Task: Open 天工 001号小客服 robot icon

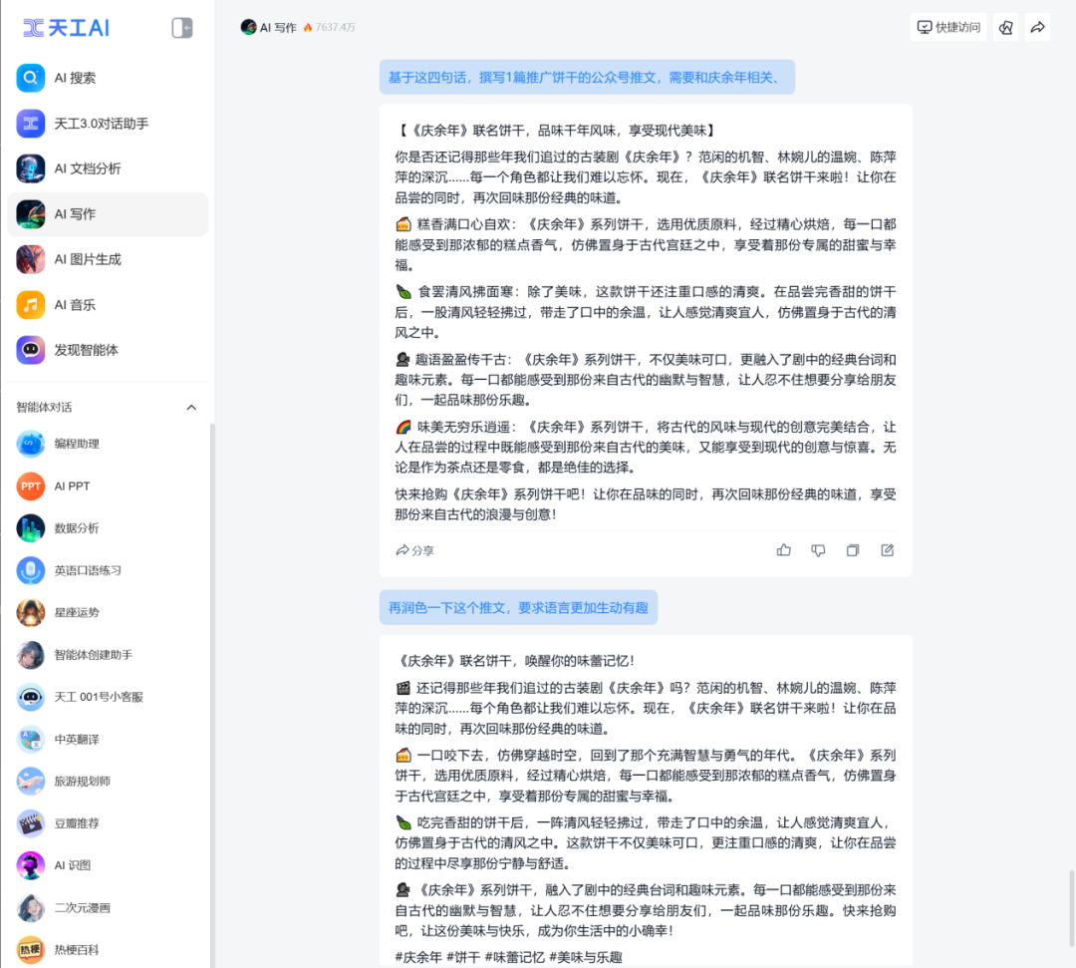Action: click(x=30, y=697)
